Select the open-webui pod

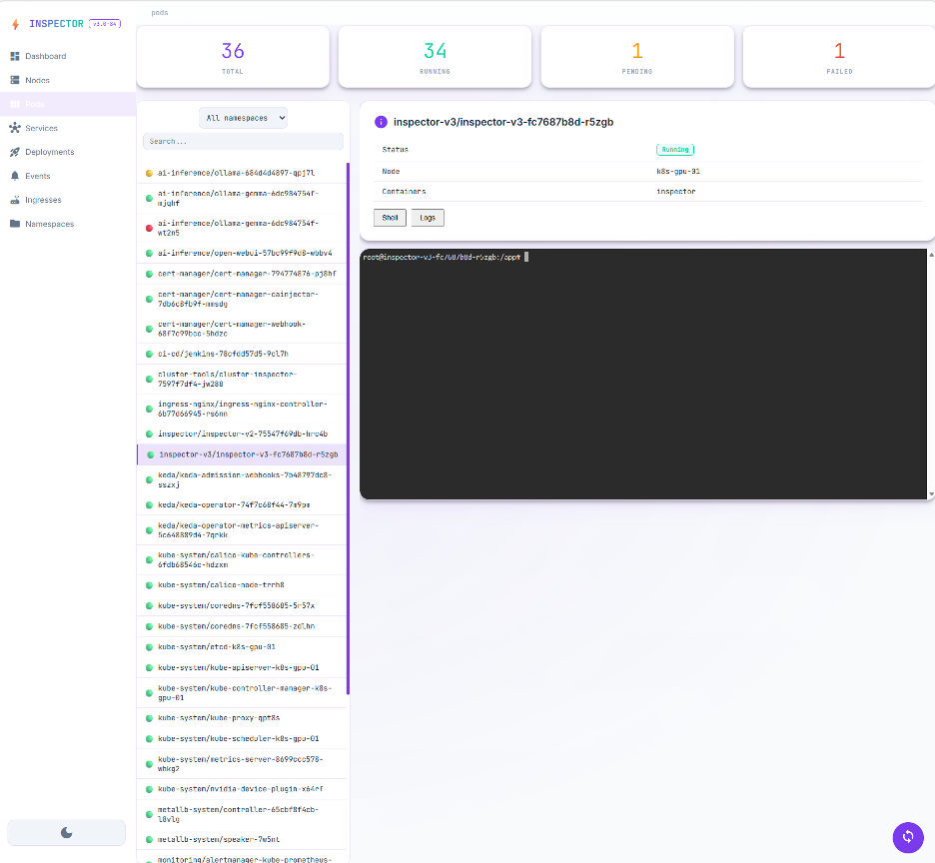[x=242, y=253]
